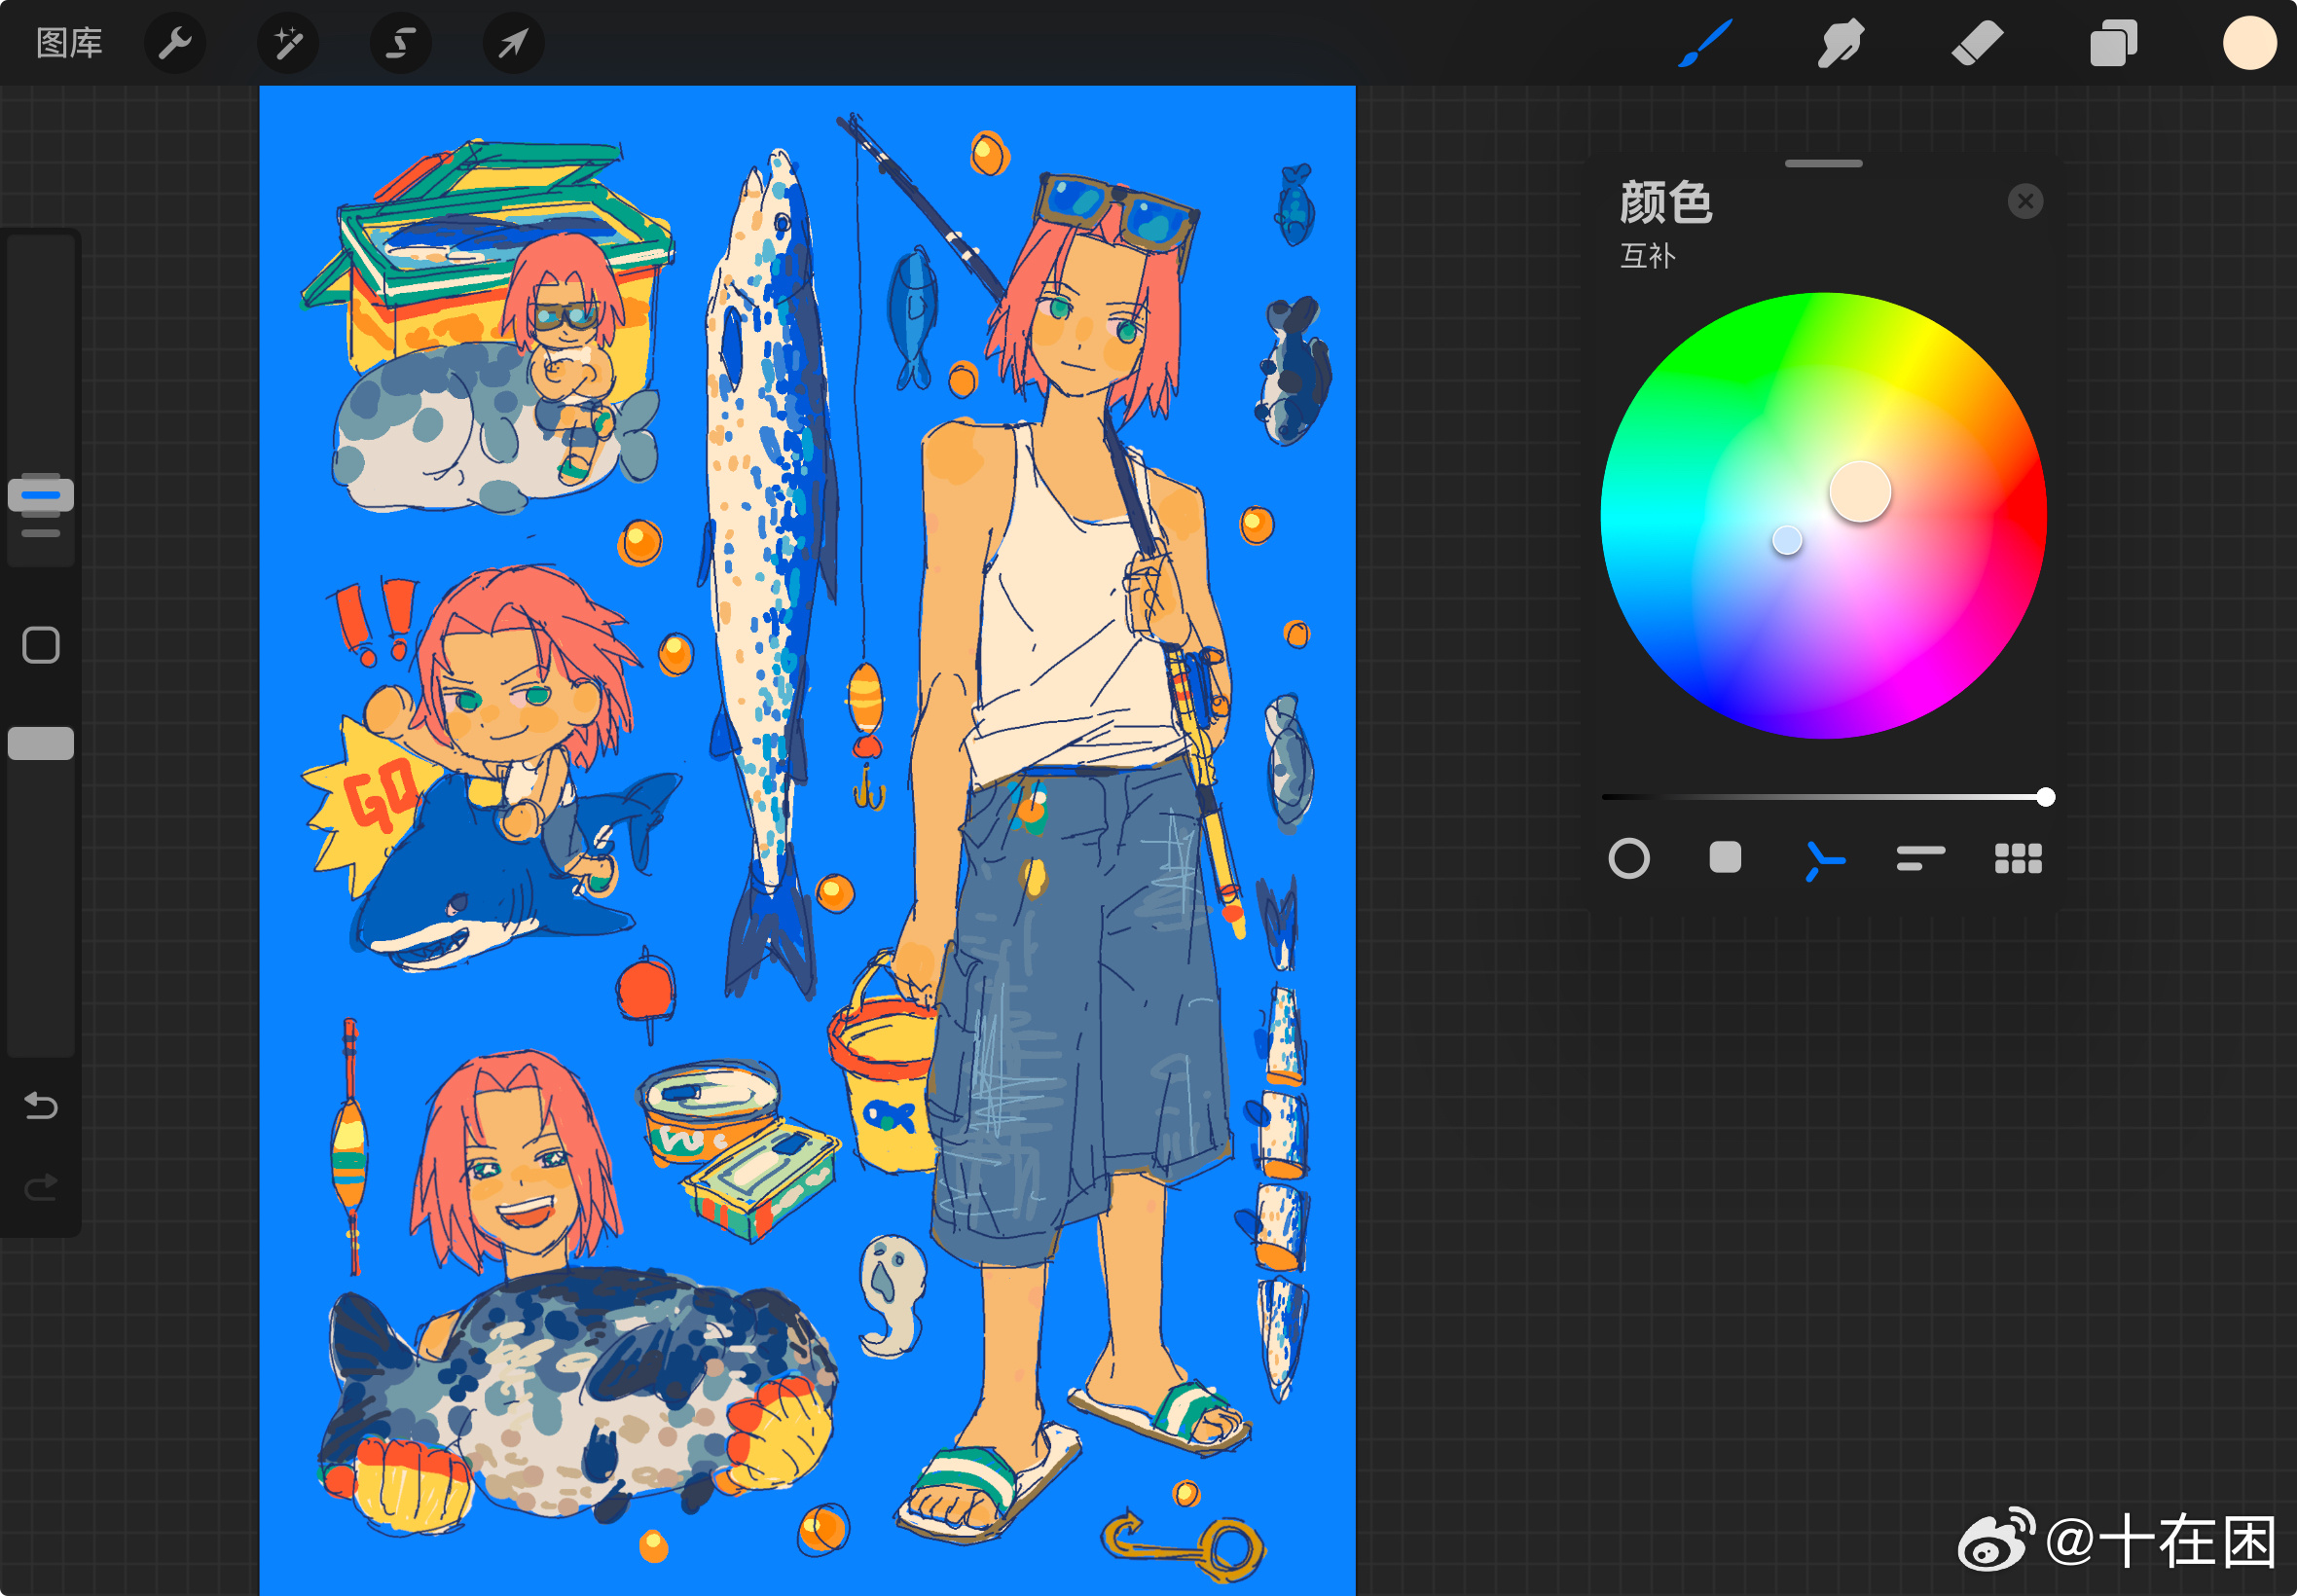
Task: Tap the active color circle in top bar
Action: click(2249, 43)
